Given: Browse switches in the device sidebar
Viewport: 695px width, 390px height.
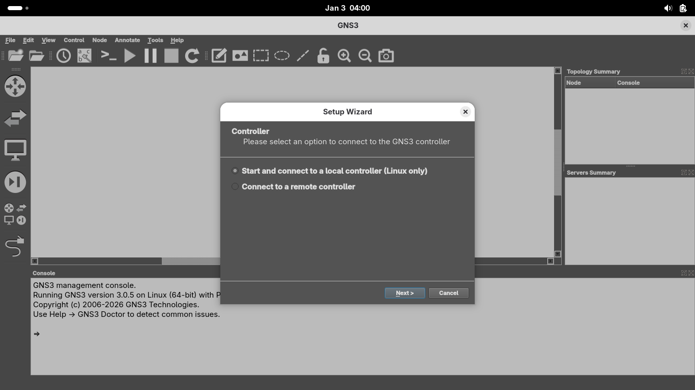Looking at the screenshot, I should (15, 118).
